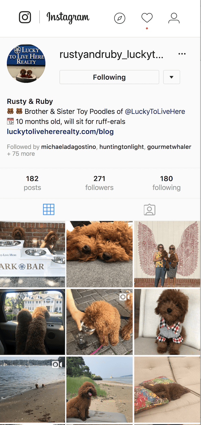Open the luckytolivehererealty.com/blog link
Screen dimensions: 201x425
[60, 132]
